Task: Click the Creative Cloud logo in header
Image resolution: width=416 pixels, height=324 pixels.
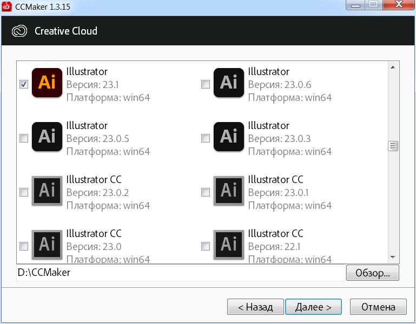Action: (x=19, y=31)
